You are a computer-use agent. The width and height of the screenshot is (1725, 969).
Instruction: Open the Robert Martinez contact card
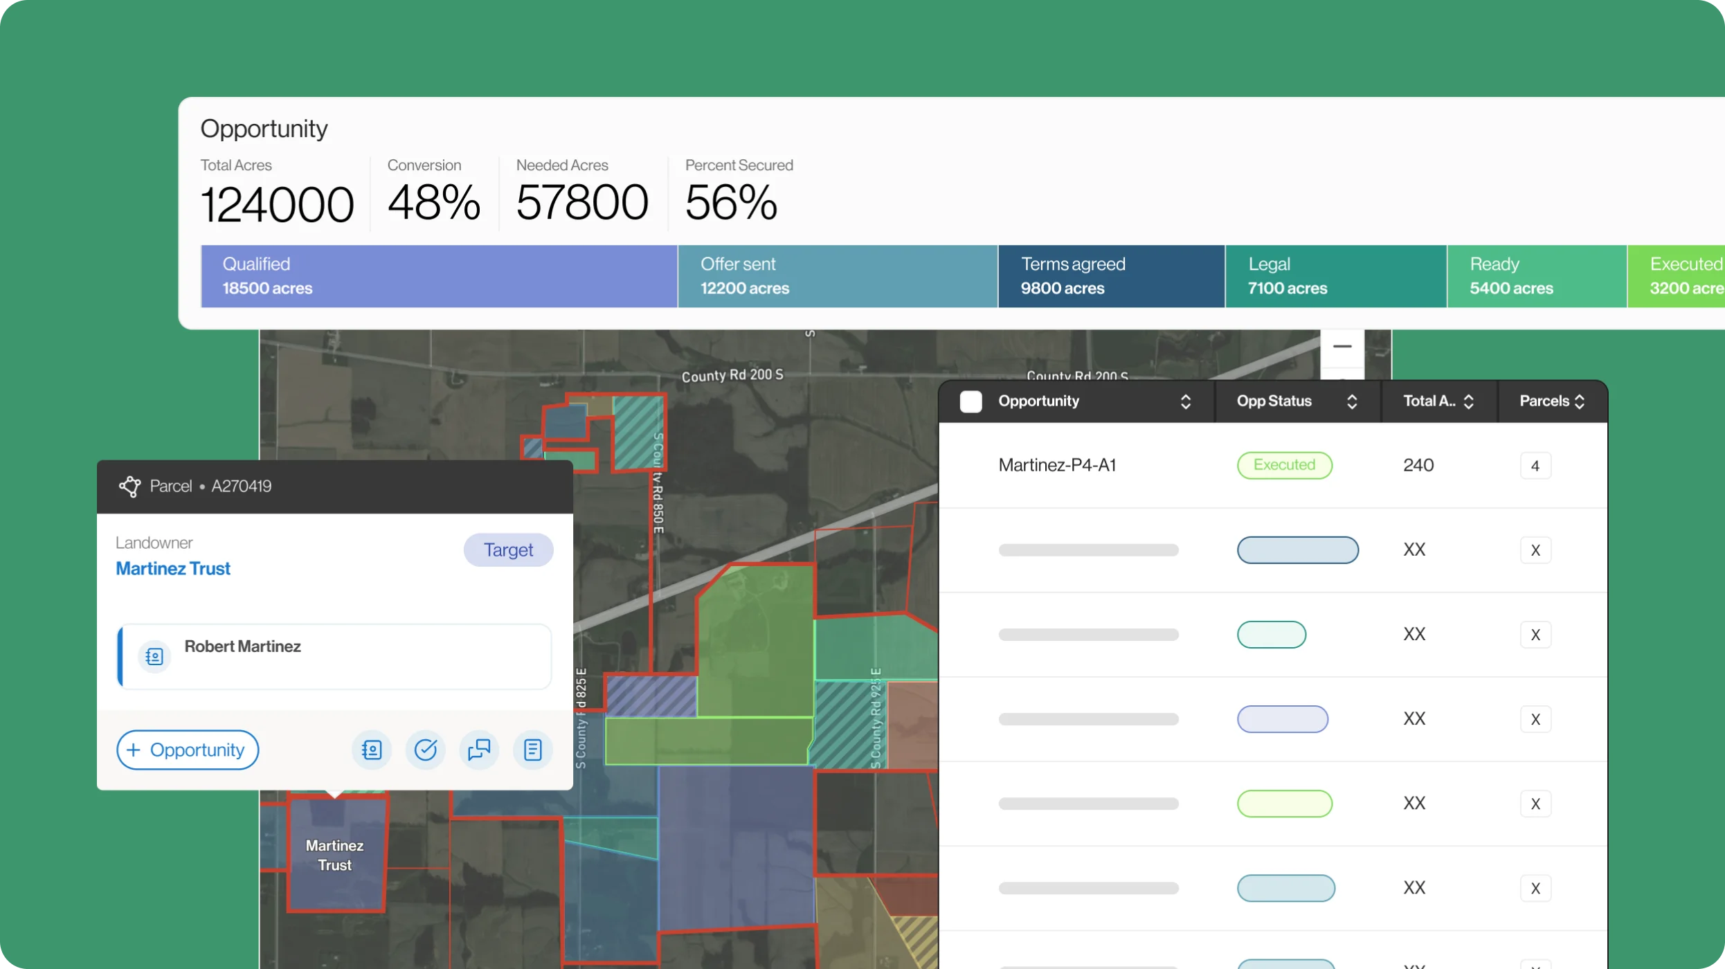coord(335,656)
